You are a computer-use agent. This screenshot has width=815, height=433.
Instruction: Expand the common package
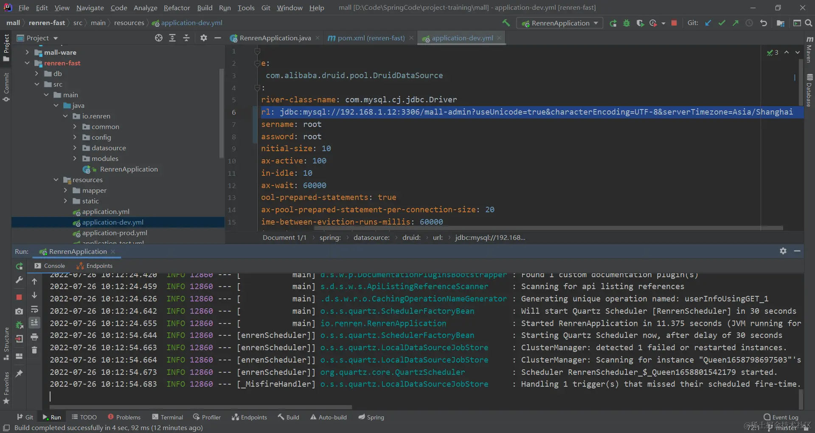coord(75,127)
